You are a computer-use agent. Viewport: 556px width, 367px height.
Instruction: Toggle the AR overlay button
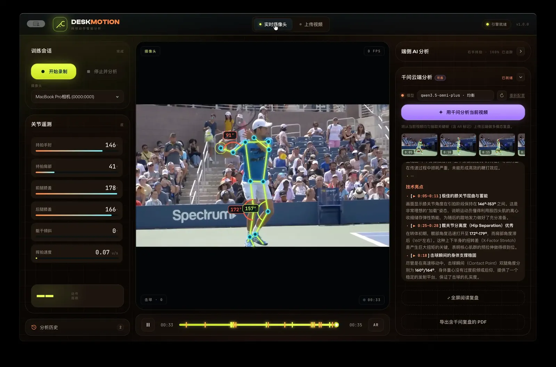(x=376, y=325)
